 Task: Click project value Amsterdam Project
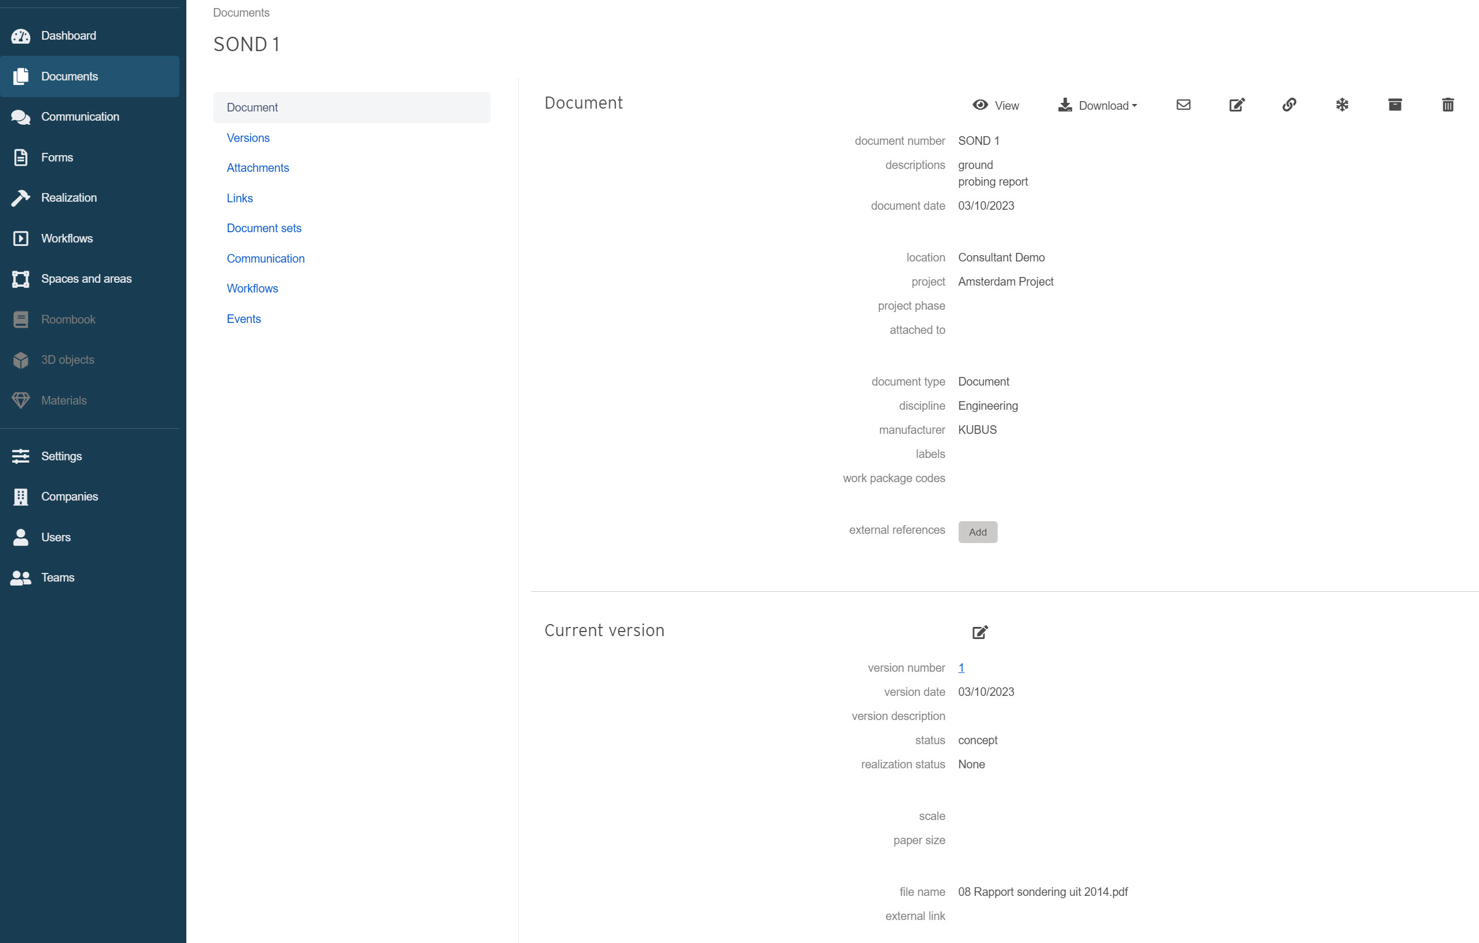tap(1005, 282)
